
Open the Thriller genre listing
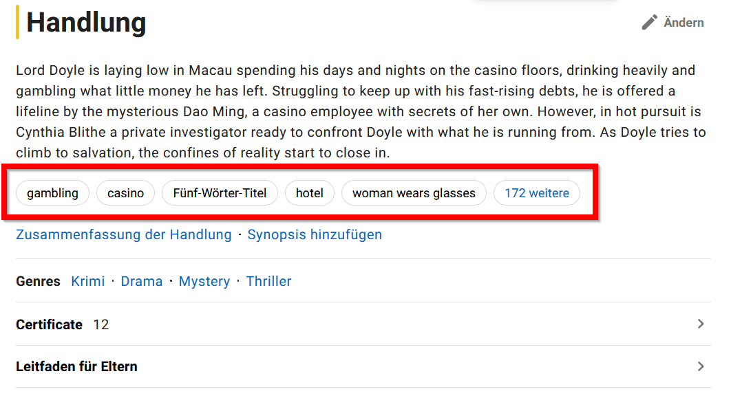268,280
